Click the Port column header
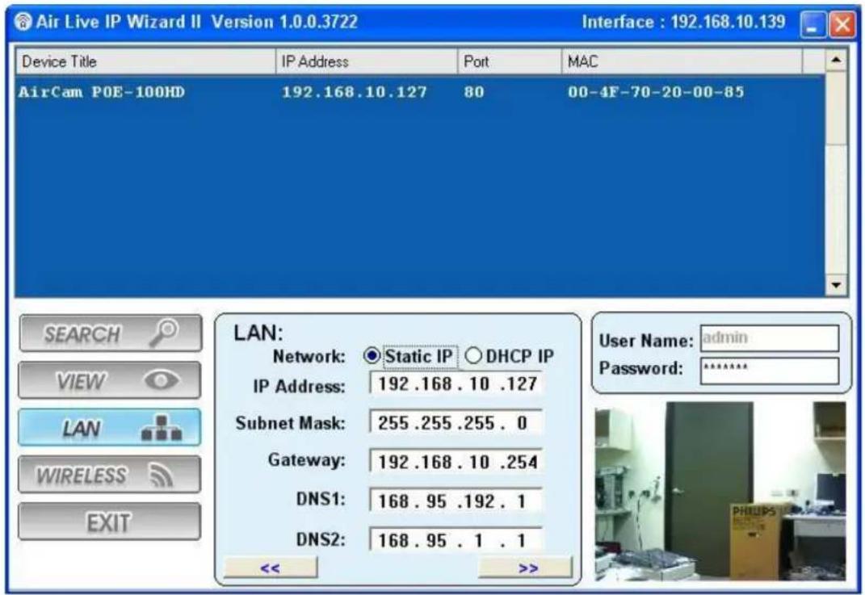 (x=510, y=62)
